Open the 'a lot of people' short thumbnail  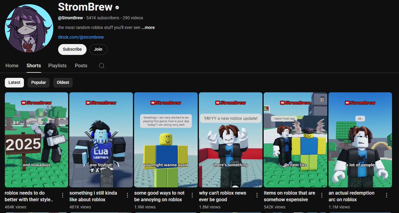pyautogui.click(x=360, y=140)
